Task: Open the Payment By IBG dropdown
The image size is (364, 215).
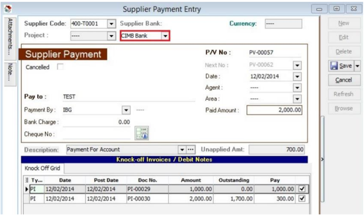Action: pyautogui.click(x=126, y=110)
